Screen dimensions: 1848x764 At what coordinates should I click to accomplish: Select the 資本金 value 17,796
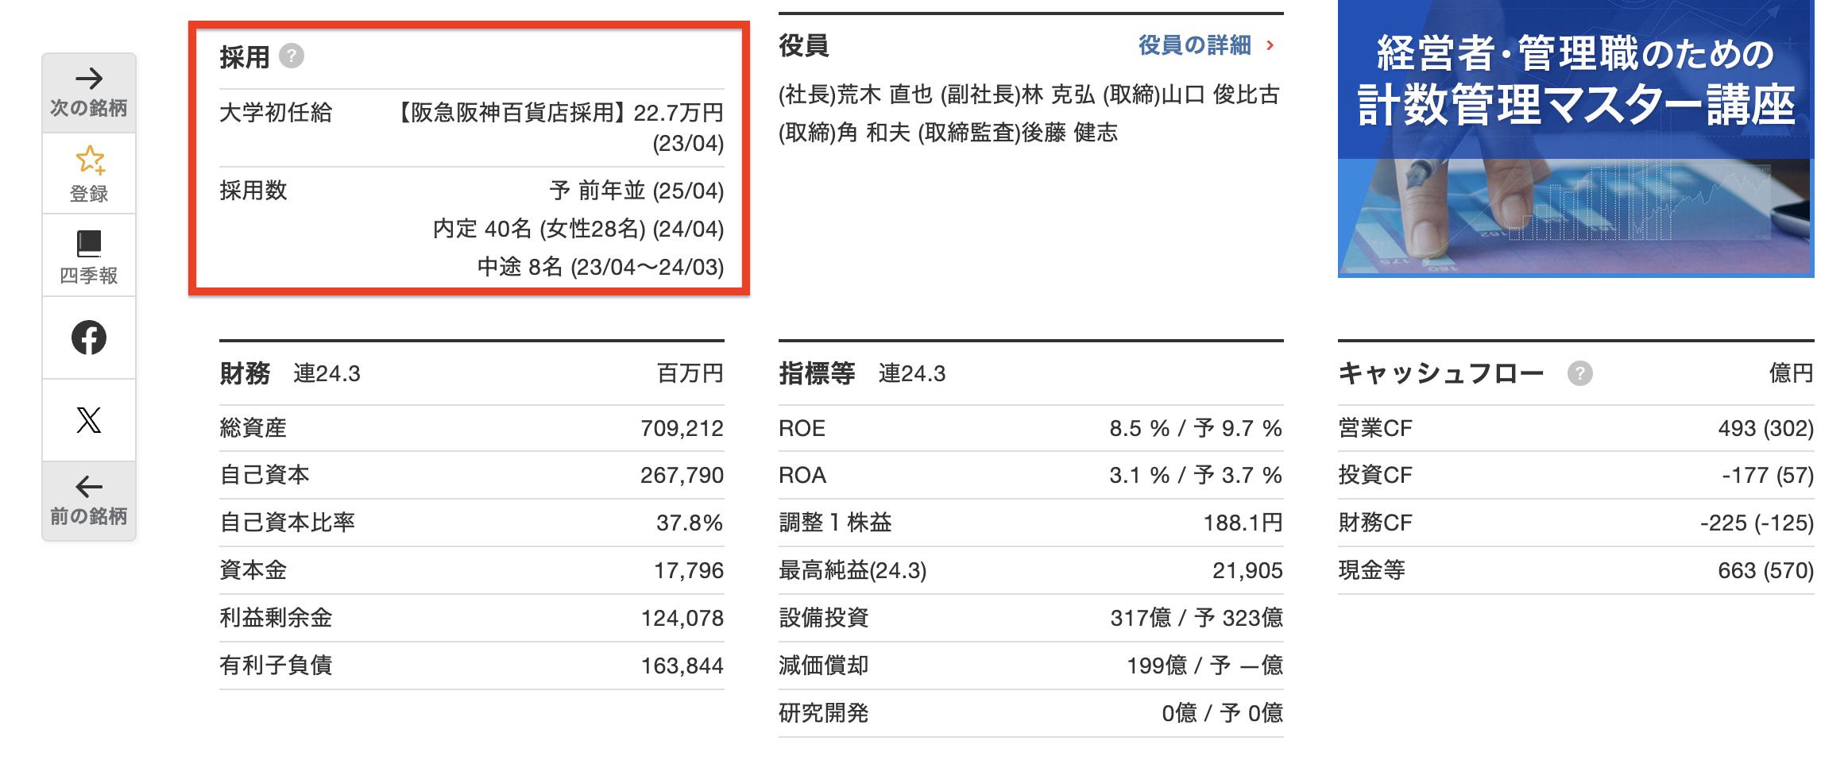(688, 570)
